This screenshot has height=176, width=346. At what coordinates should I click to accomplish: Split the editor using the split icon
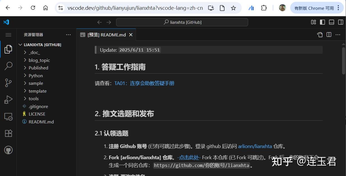(329, 34)
